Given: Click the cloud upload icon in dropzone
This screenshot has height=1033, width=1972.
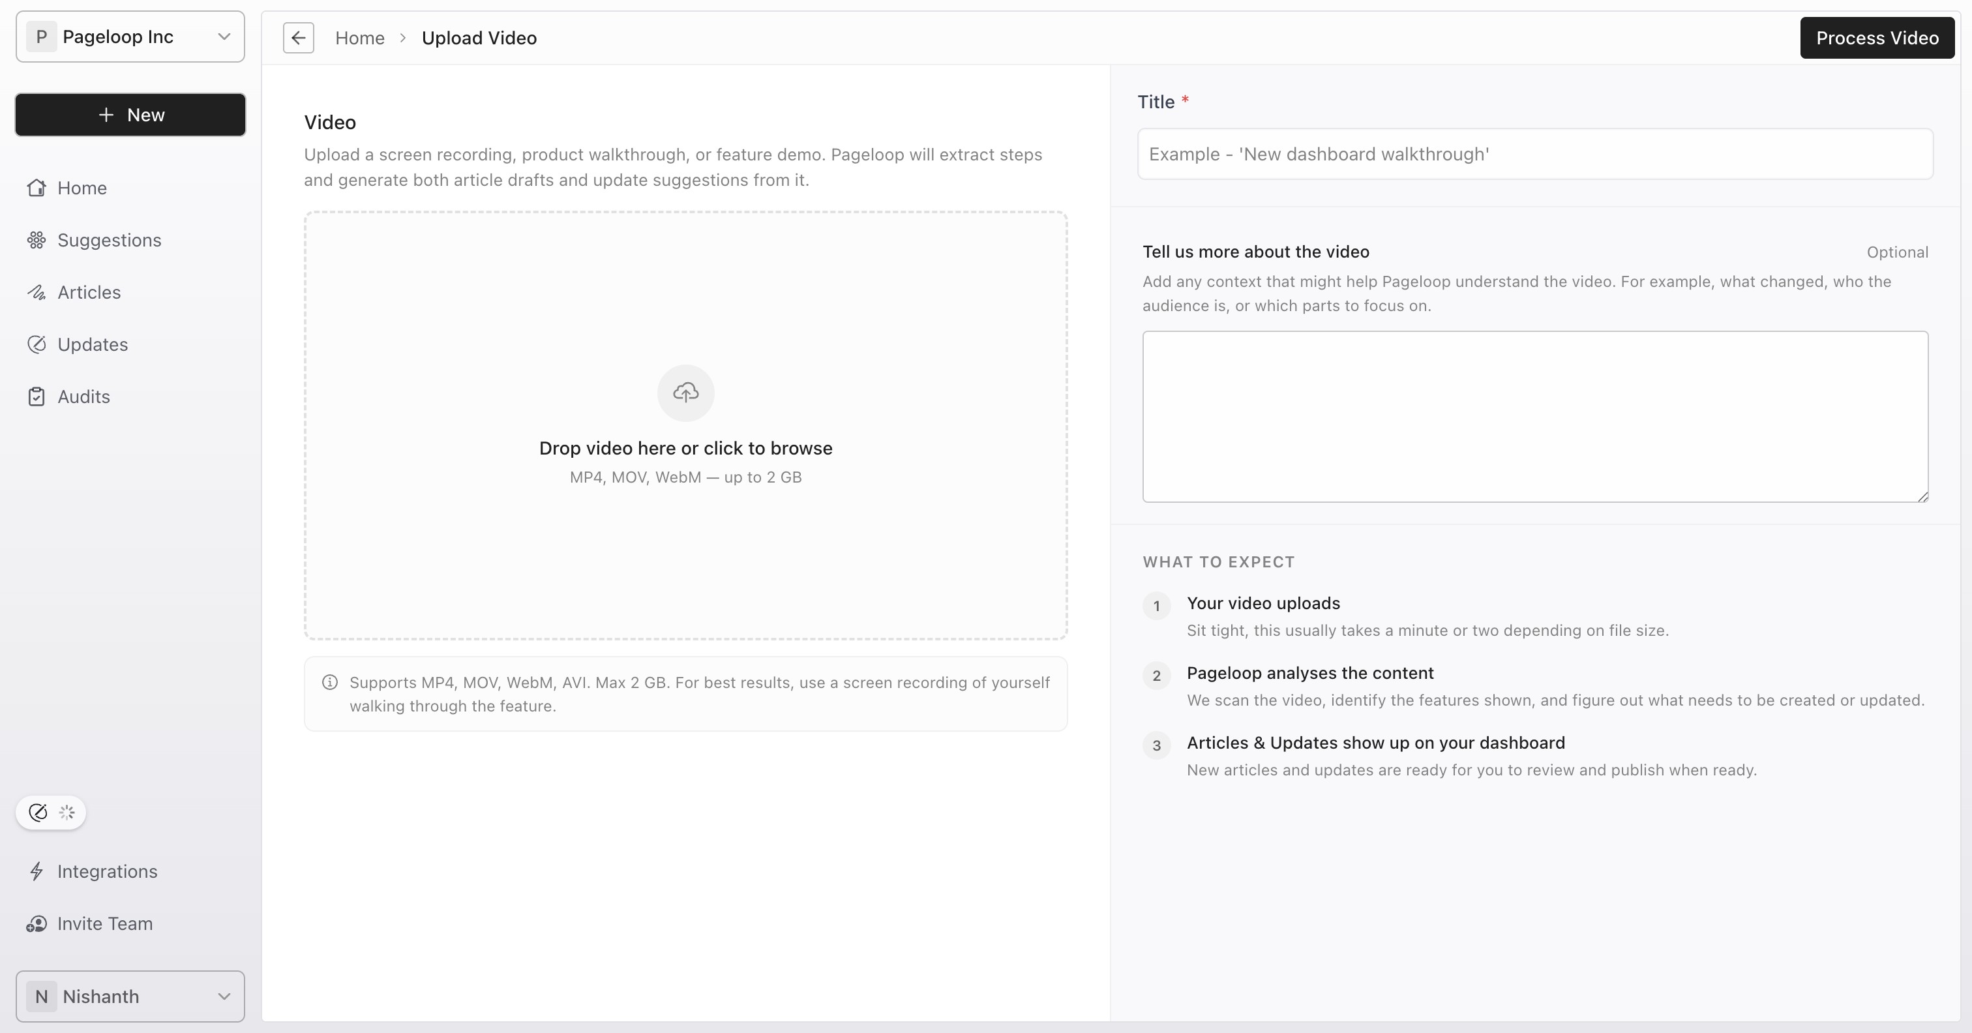Looking at the screenshot, I should 685,393.
